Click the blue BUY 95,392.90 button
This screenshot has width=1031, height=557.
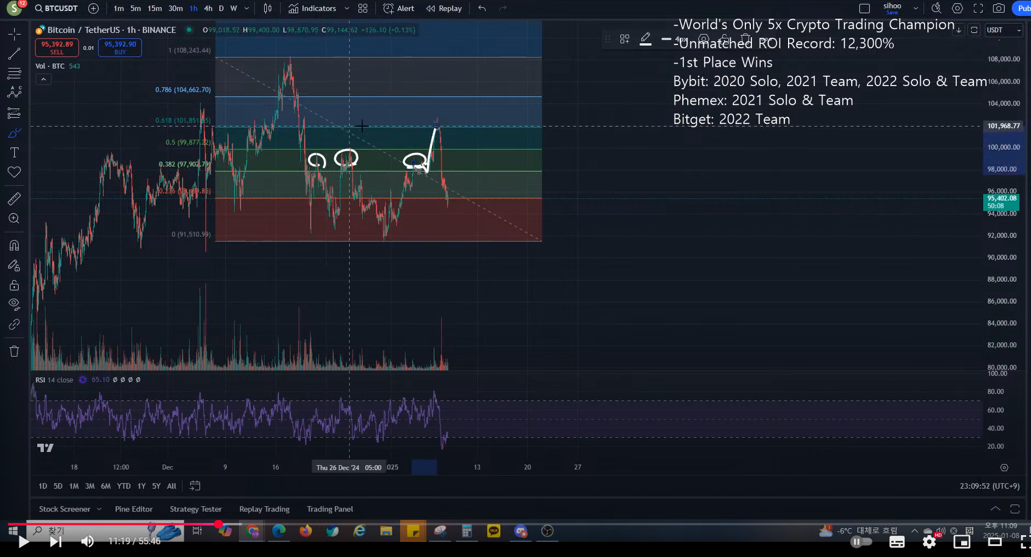[120, 47]
